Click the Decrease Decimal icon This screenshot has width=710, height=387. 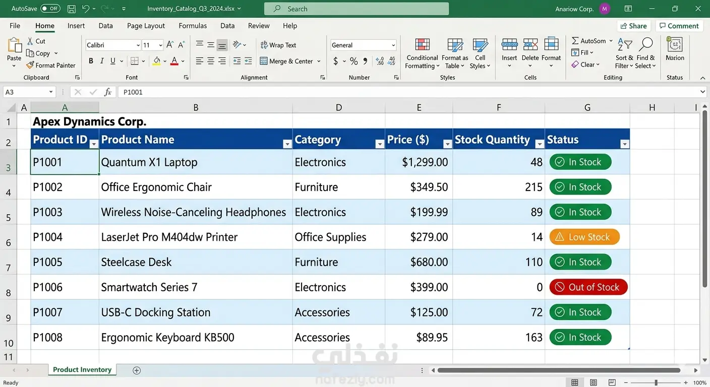pos(392,61)
